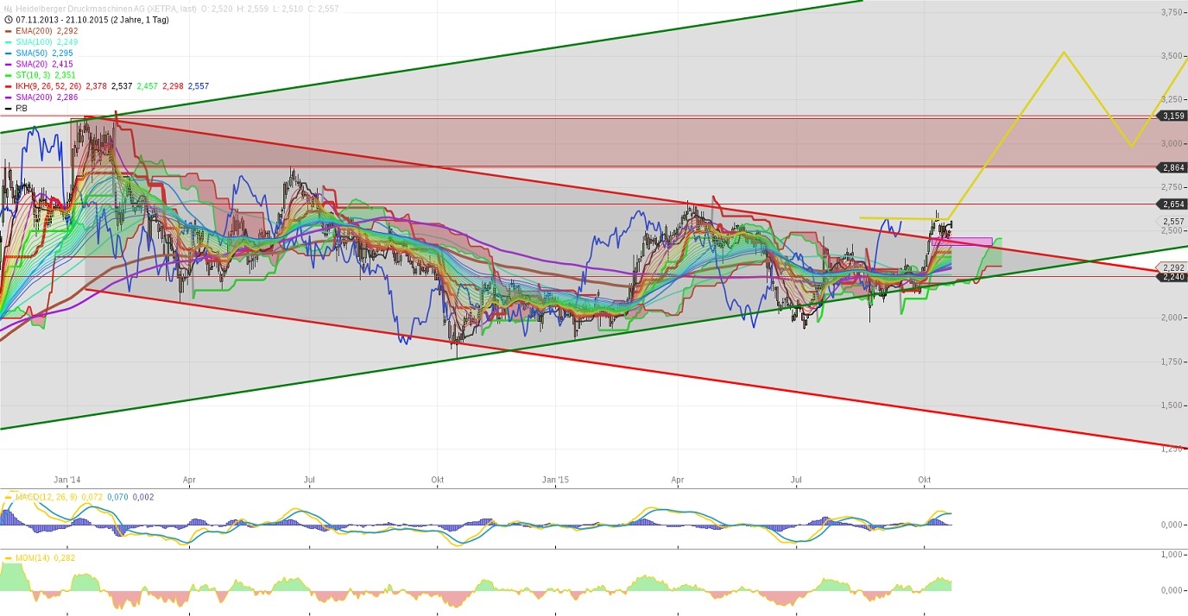Expand the MACD(12, 26, 9) indicator settings
The width and height of the screenshot is (1188, 616).
43,497
